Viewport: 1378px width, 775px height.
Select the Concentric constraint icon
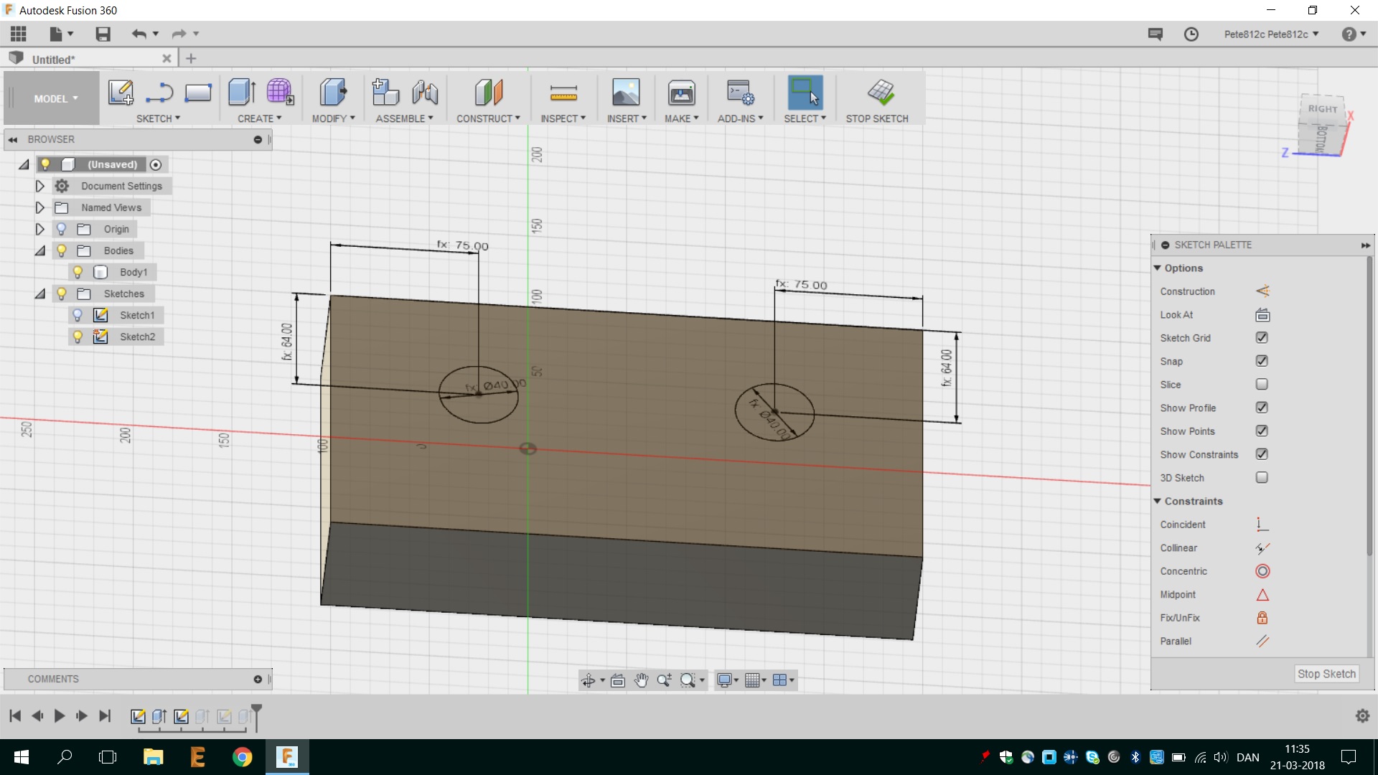[x=1262, y=571]
